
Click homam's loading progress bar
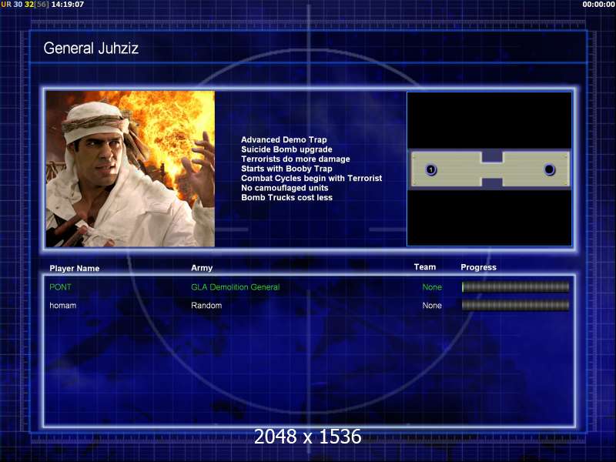click(x=515, y=305)
